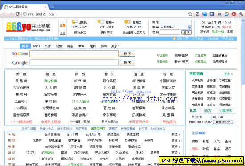Expand 更多 in the 实用查询 panel
This screenshot has width=245, height=166.
[x=228, y=74]
